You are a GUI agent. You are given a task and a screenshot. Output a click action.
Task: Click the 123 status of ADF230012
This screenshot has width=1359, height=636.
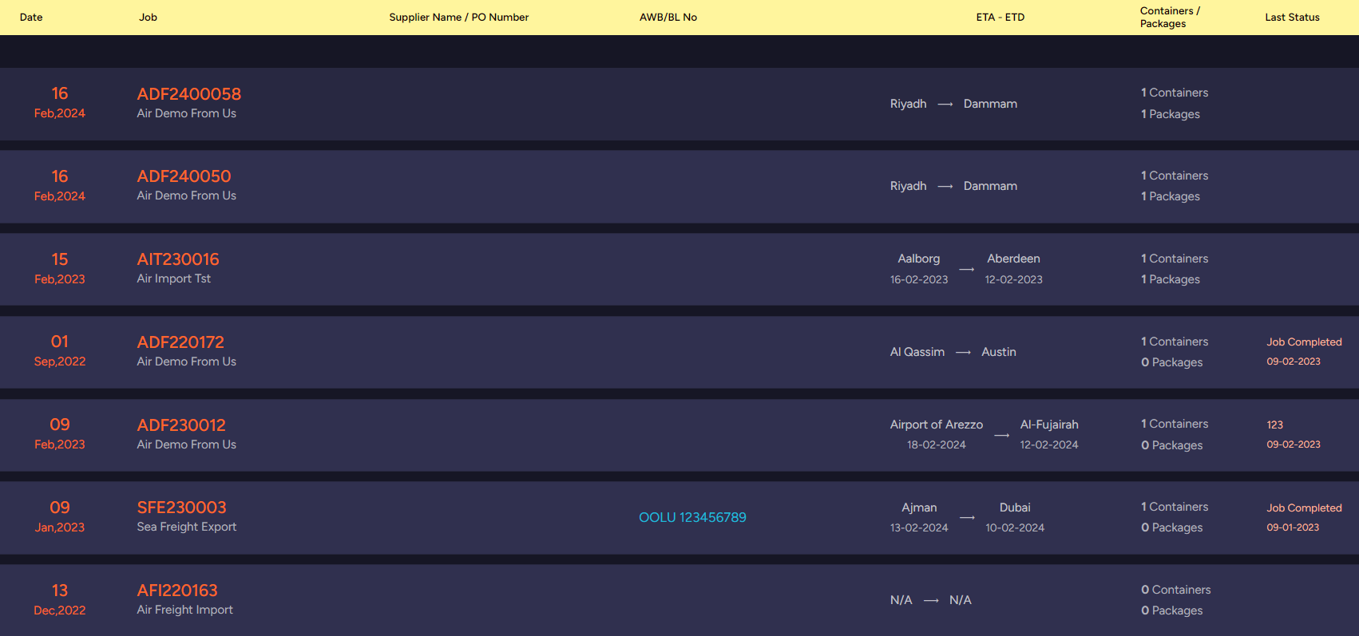(x=1275, y=425)
